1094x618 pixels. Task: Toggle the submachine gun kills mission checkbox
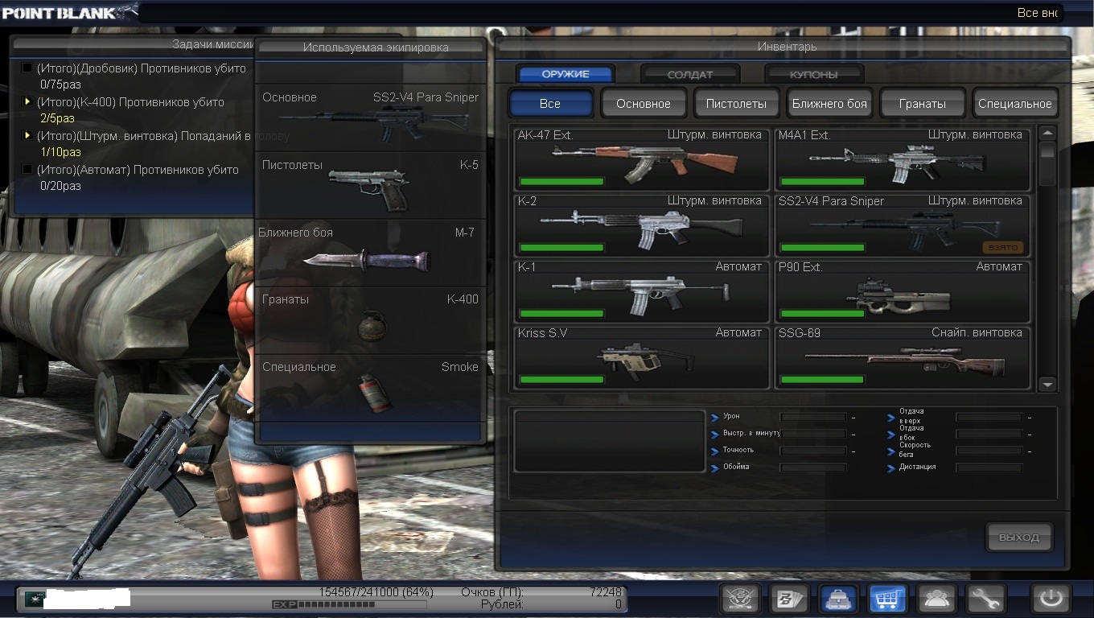pyautogui.click(x=27, y=170)
